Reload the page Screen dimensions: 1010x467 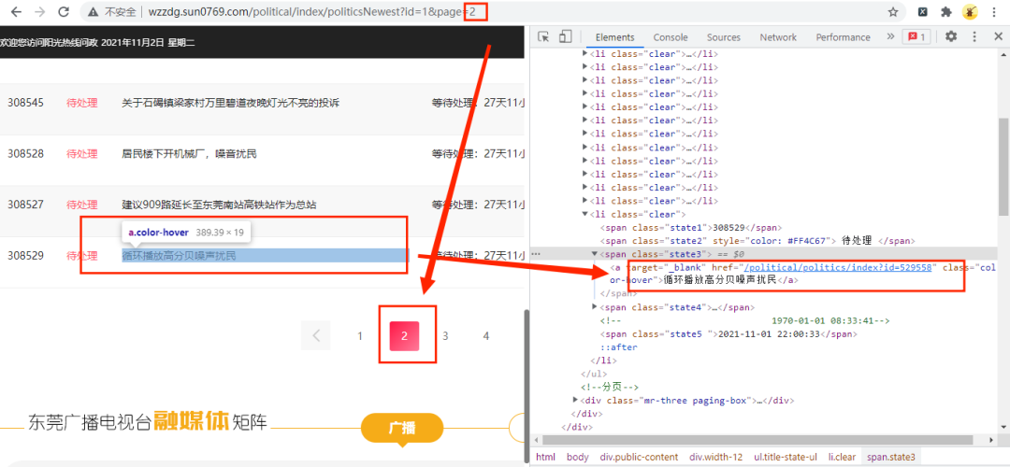tap(64, 11)
